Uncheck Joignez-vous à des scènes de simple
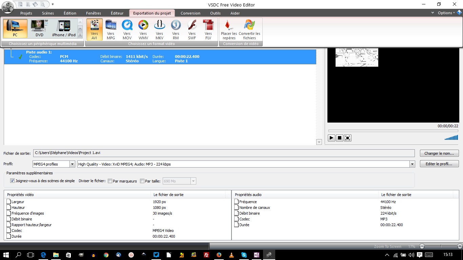The height and width of the screenshot is (260, 463). pos(13,181)
